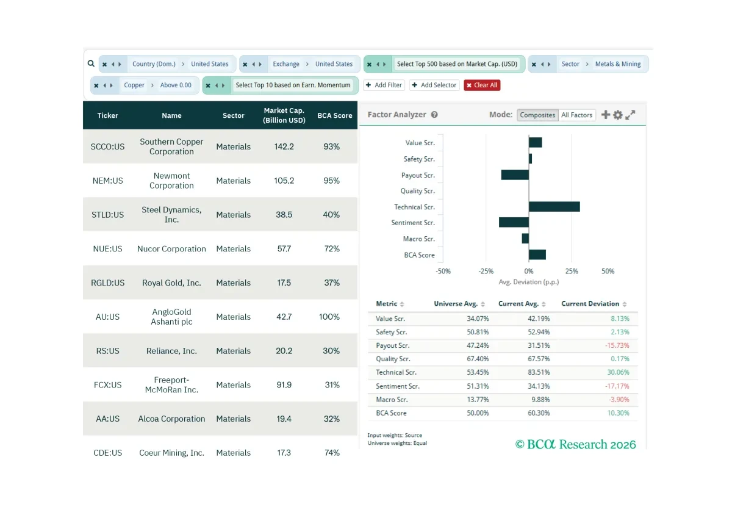Expand Factor Analyzer to full screen

coord(630,115)
